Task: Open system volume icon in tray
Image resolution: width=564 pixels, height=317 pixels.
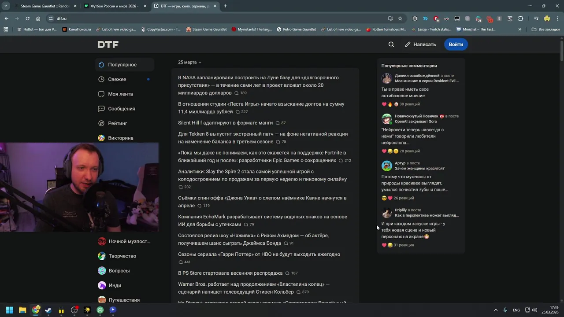Action: [534, 310]
